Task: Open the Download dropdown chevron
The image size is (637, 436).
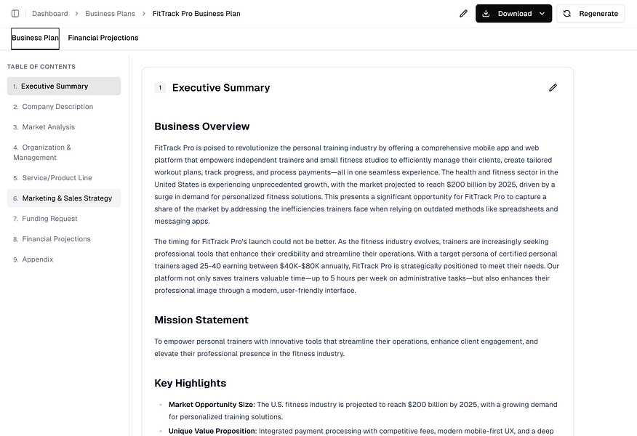Action: tap(542, 13)
